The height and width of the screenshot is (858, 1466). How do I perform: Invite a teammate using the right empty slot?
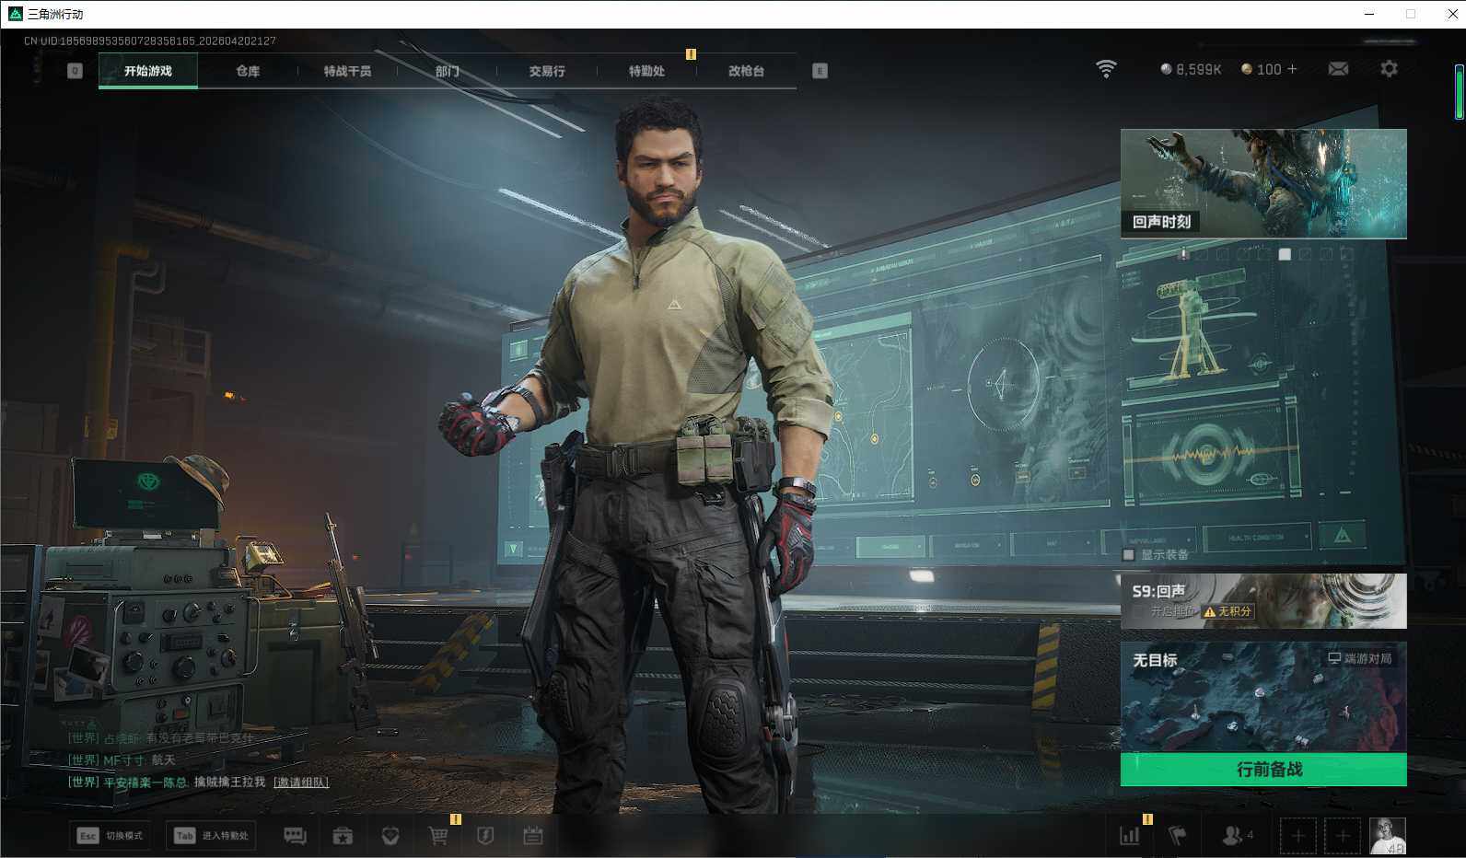tap(1343, 836)
